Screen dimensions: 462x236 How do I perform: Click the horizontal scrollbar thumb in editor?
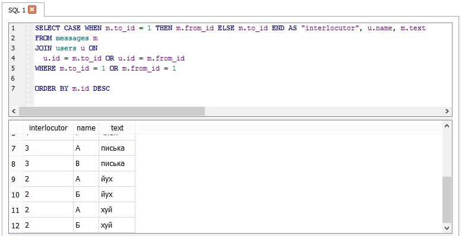point(112,111)
